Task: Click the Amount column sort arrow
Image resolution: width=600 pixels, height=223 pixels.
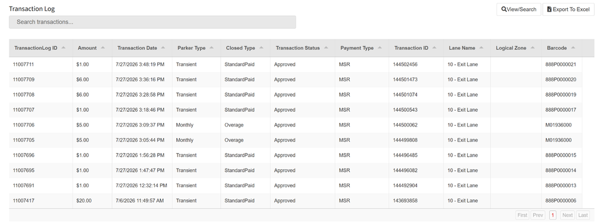Action: [103, 48]
